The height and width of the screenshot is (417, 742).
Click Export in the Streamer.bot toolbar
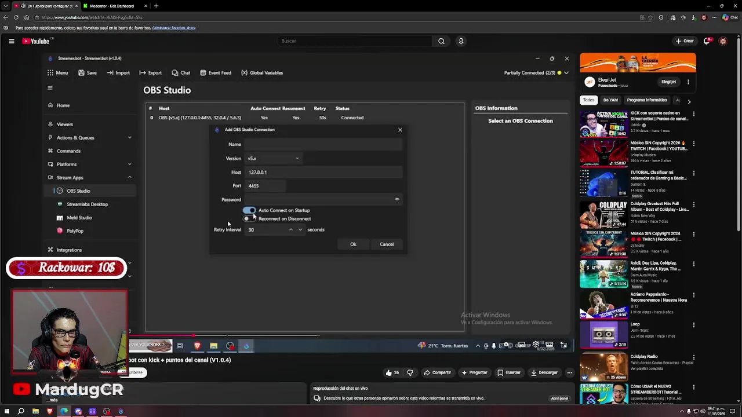pos(151,73)
